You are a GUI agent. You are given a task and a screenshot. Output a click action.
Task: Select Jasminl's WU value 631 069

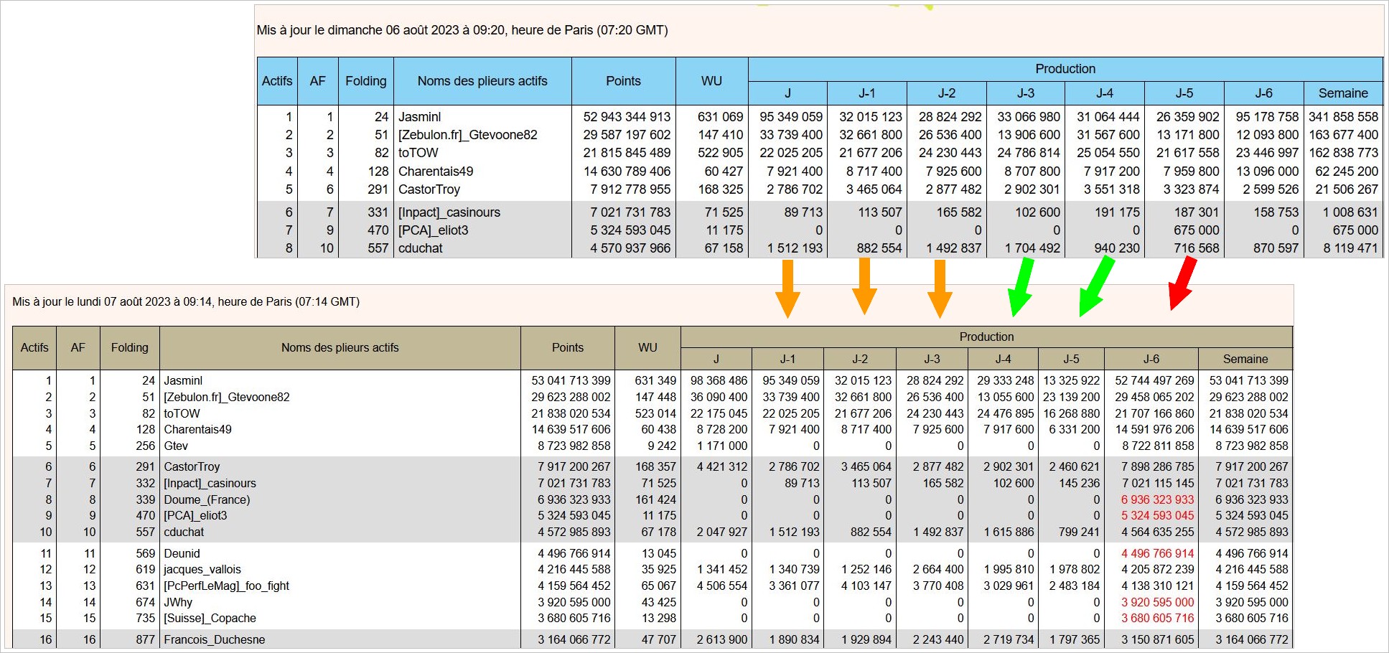point(720,116)
